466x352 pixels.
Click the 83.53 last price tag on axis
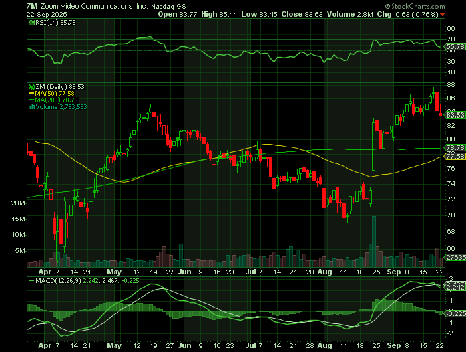[455, 115]
